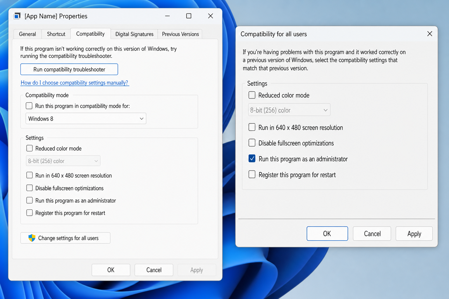This screenshot has height=299, width=449.
Task: Click OK in Compatibility for all users dialog
Action: click(327, 234)
